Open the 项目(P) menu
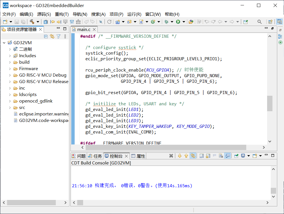 tap(116, 14)
